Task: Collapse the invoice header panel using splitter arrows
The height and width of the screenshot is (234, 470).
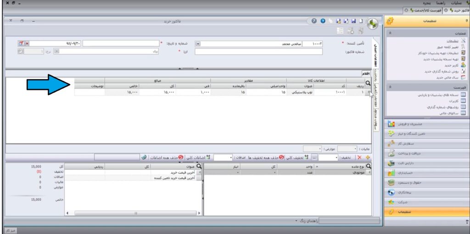Action: pos(189,69)
